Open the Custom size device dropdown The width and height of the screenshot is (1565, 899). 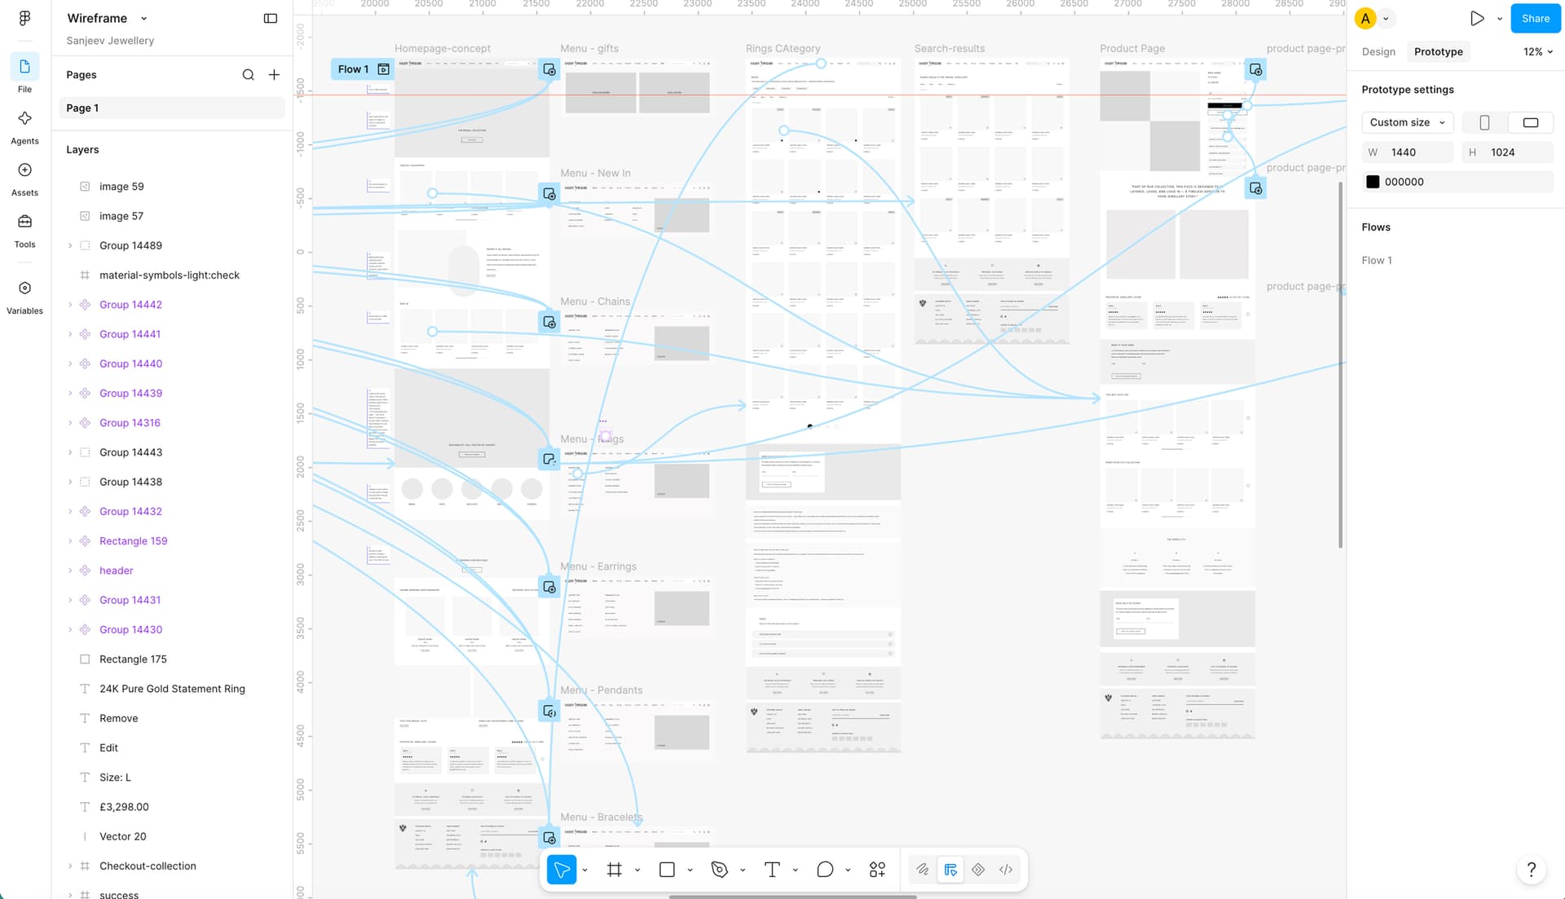pos(1408,122)
